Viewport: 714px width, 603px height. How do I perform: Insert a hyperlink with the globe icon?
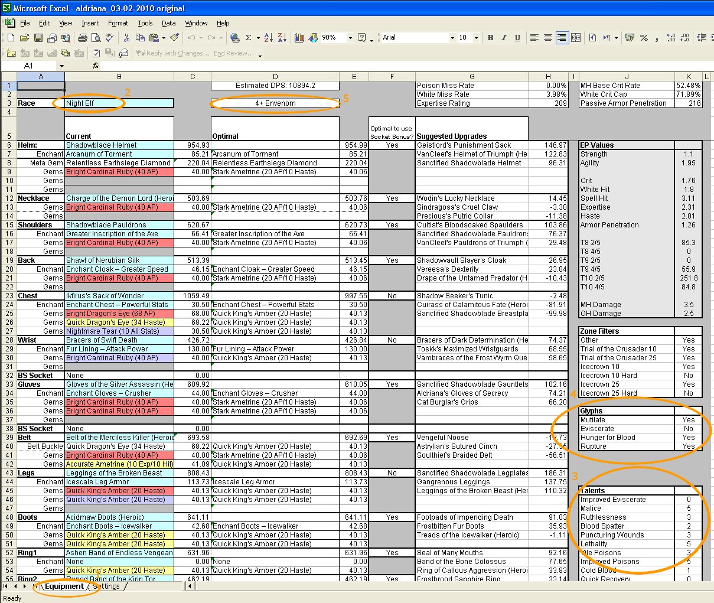tap(235, 38)
